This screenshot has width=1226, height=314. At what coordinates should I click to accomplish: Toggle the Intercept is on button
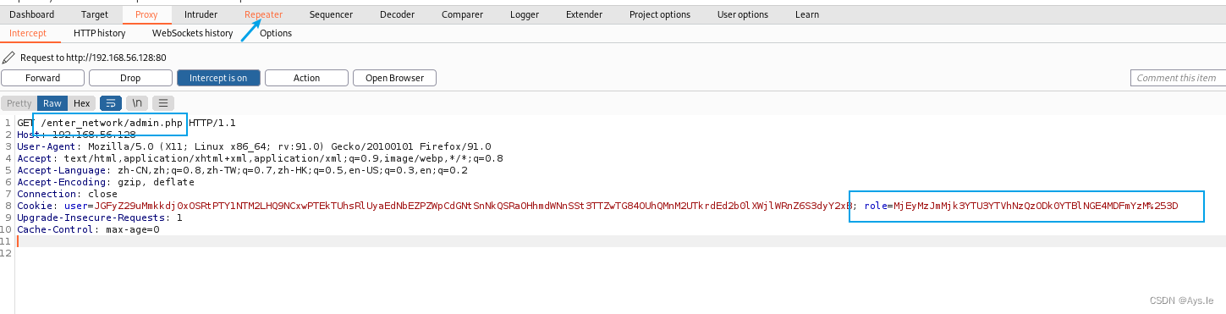click(x=218, y=78)
